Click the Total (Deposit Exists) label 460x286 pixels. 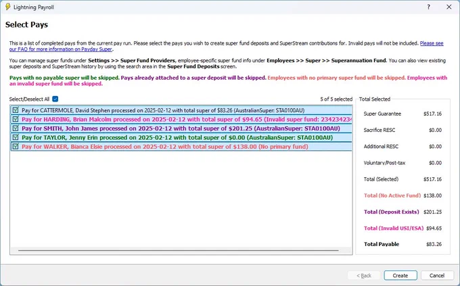pyautogui.click(x=392, y=212)
